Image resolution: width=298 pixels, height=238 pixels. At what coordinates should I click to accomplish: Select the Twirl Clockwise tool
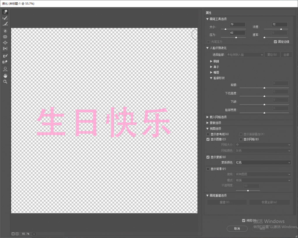pos(5,31)
